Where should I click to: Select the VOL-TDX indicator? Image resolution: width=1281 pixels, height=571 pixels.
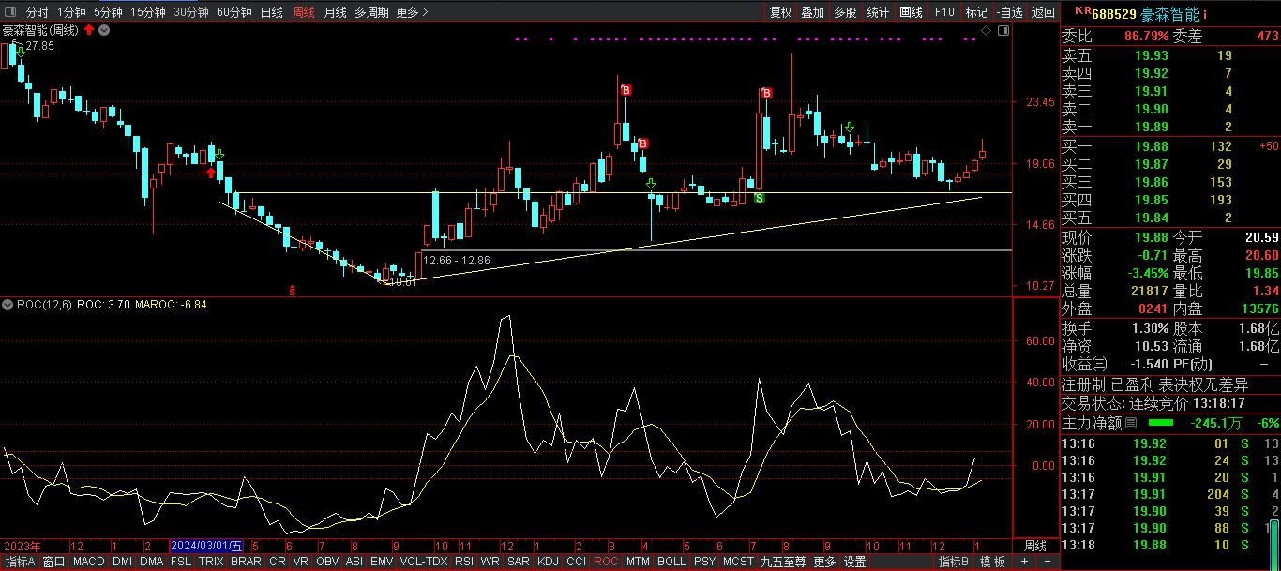[424, 562]
